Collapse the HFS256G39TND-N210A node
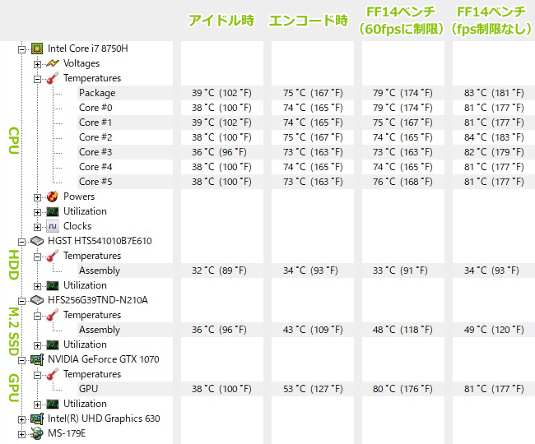 pyautogui.click(x=21, y=301)
